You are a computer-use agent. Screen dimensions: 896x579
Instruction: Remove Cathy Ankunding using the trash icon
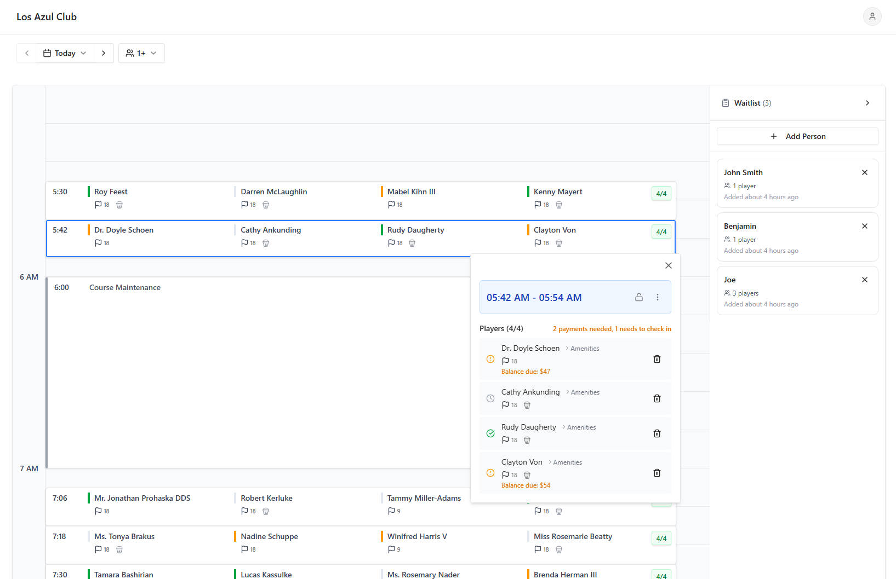[x=657, y=398]
